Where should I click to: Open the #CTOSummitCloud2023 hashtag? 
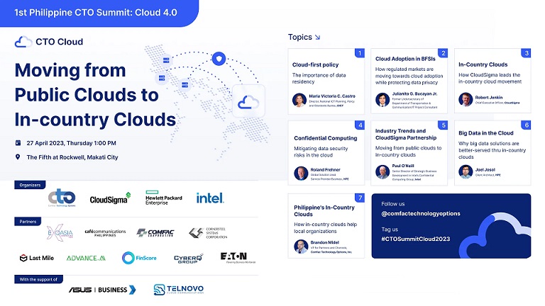tap(416, 239)
